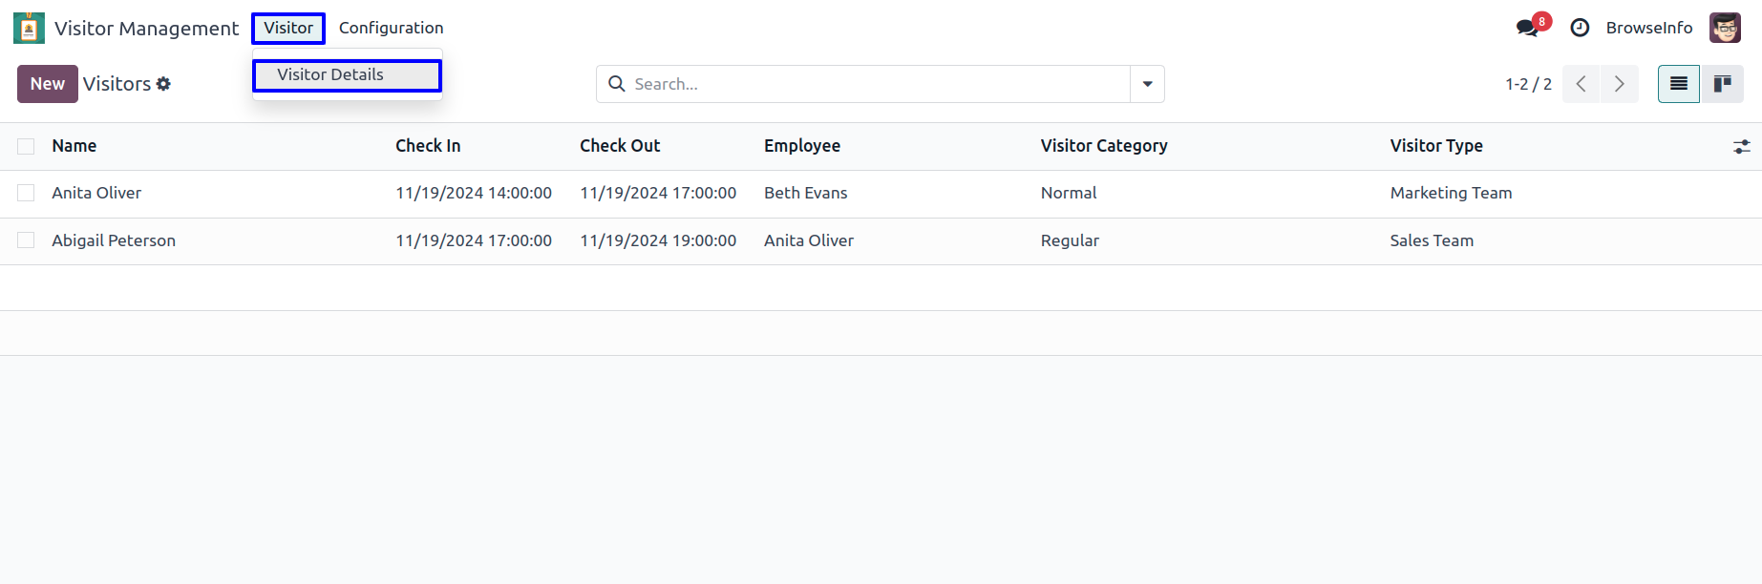The width and height of the screenshot is (1762, 584).
Task: Open the activities clock icon
Action: point(1580,29)
